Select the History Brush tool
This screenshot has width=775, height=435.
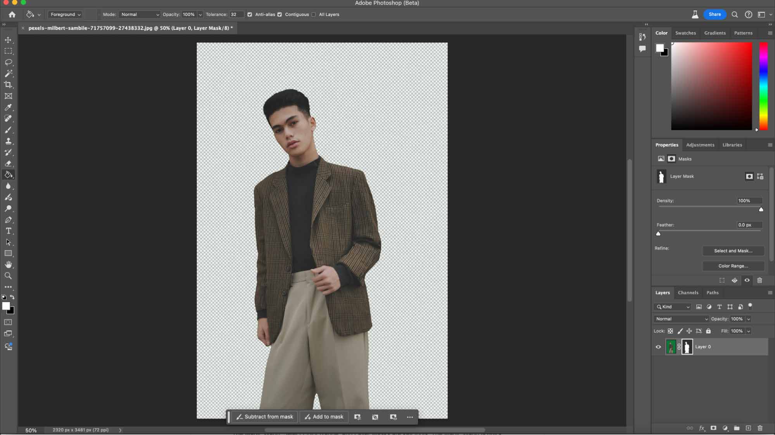tap(8, 152)
